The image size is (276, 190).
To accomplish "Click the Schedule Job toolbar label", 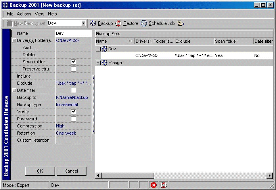I will pyautogui.click(x=161, y=23).
